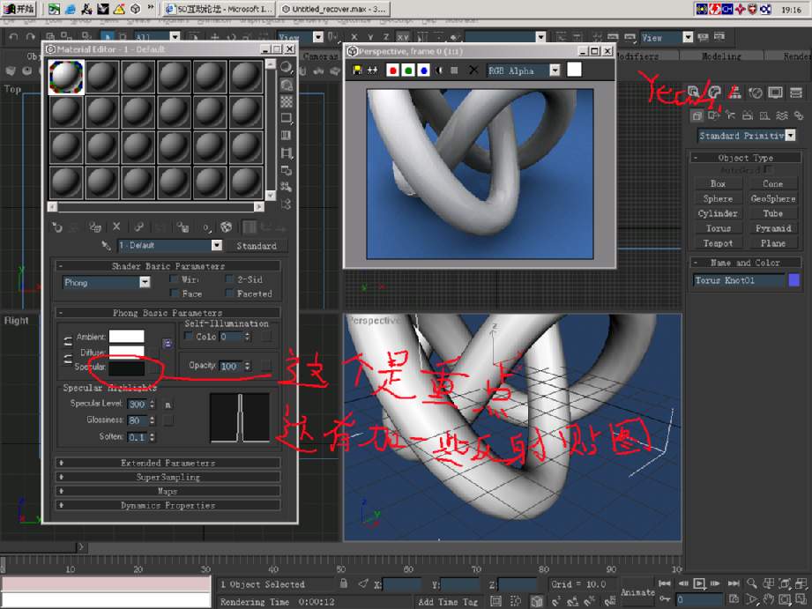This screenshot has width=812, height=609.
Task: Toggle Animate button
Action: [638, 592]
